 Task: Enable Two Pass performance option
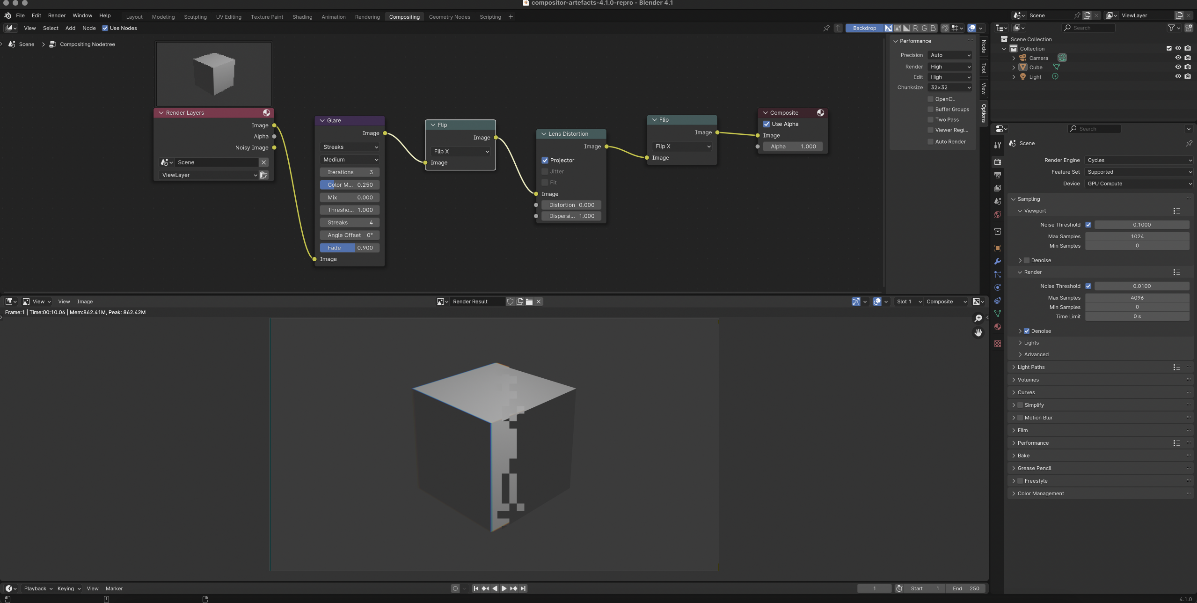(930, 120)
